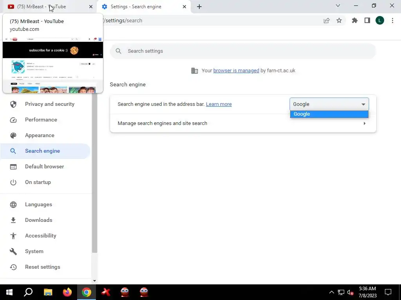Close the Settings - Search engine tab
This screenshot has width=401, height=300.
(x=184, y=7)
